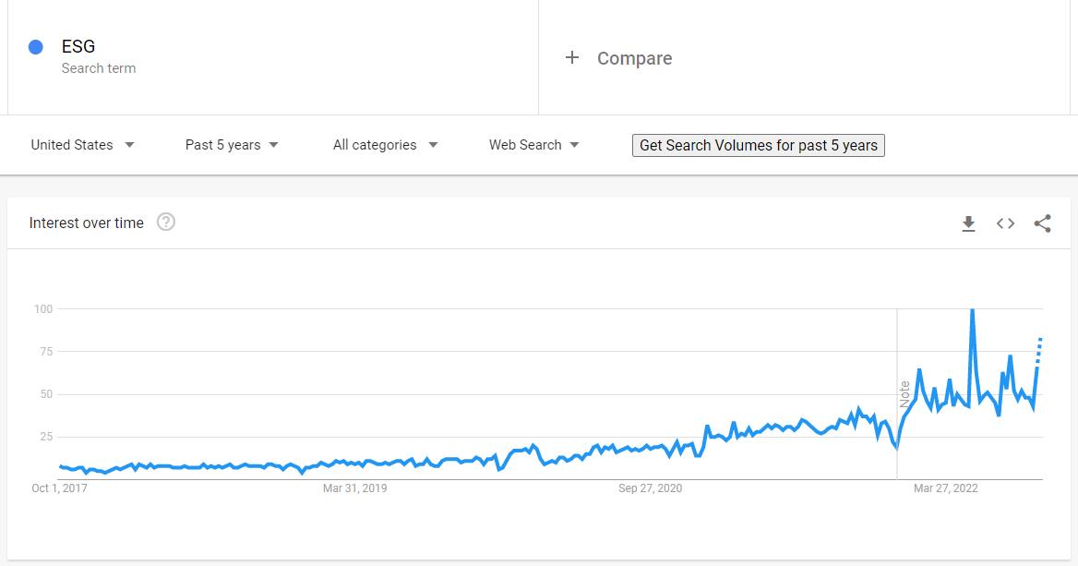Image resolution: width=1078 pixels, height=566 pixels.
Task: Open the embed code view for the chart
Action: click(1005, 223)
